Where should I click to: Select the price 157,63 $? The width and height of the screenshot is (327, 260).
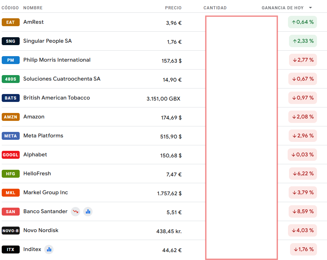(171, 61)
